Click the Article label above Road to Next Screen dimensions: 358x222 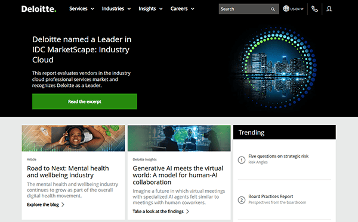[x=32, y=160]
